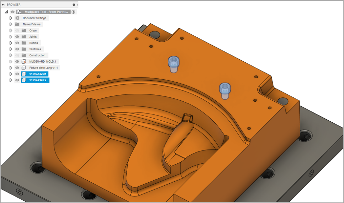
Task: Select the highlighted "91292A326:2" label
Action: pos(38,80)
